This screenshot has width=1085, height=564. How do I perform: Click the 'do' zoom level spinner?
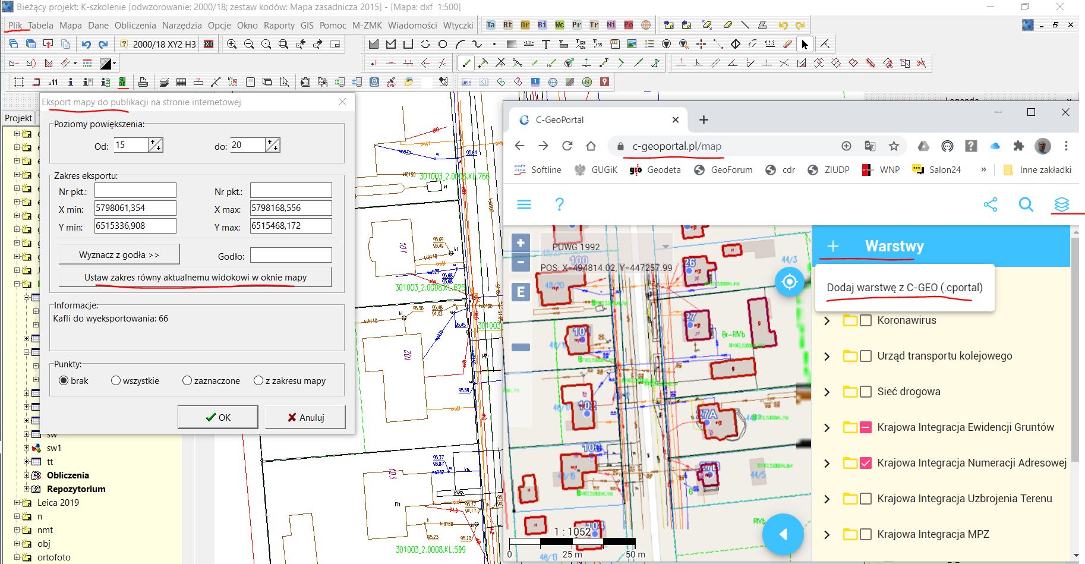pos(273,145)
